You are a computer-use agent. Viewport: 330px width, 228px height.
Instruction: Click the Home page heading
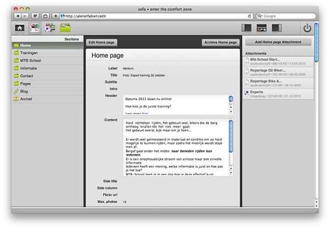coord(107,55)
